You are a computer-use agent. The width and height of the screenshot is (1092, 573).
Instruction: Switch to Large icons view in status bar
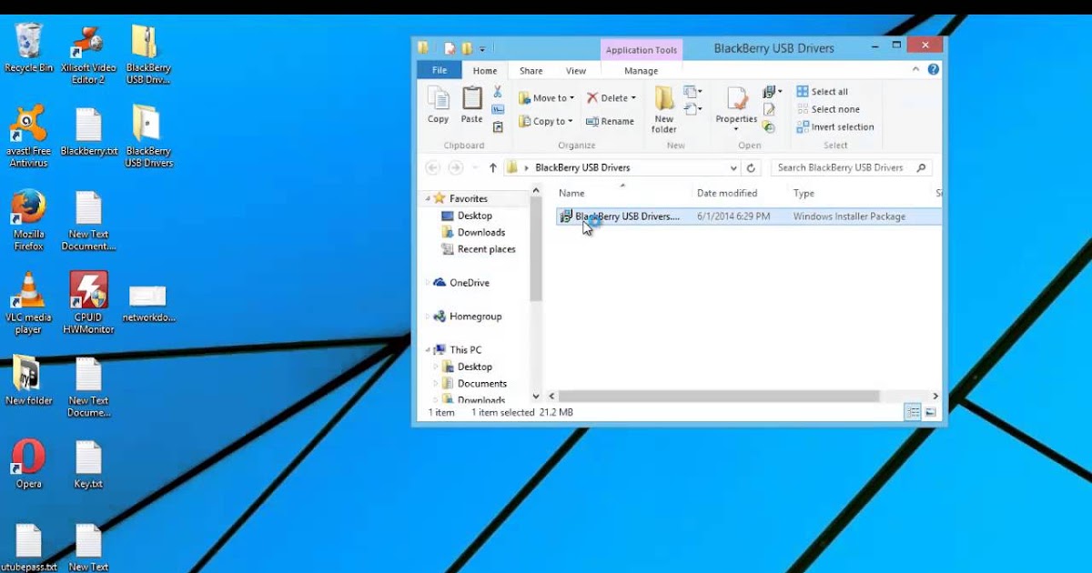click(930, 412)
